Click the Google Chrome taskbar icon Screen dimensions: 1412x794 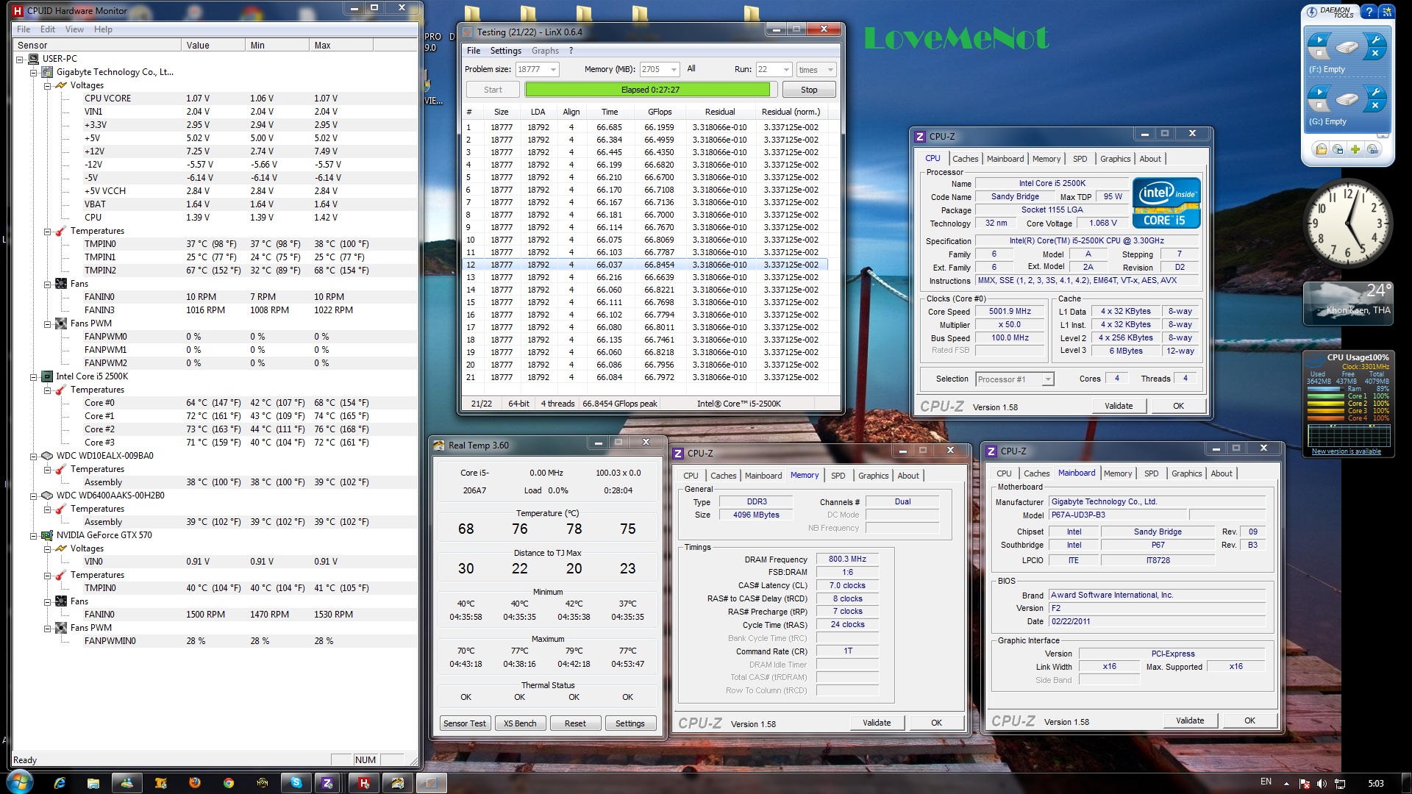pos(229,783)
